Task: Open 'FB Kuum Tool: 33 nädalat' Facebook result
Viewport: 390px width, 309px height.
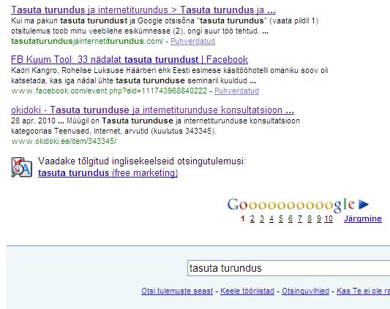Action: coord(130,60)
